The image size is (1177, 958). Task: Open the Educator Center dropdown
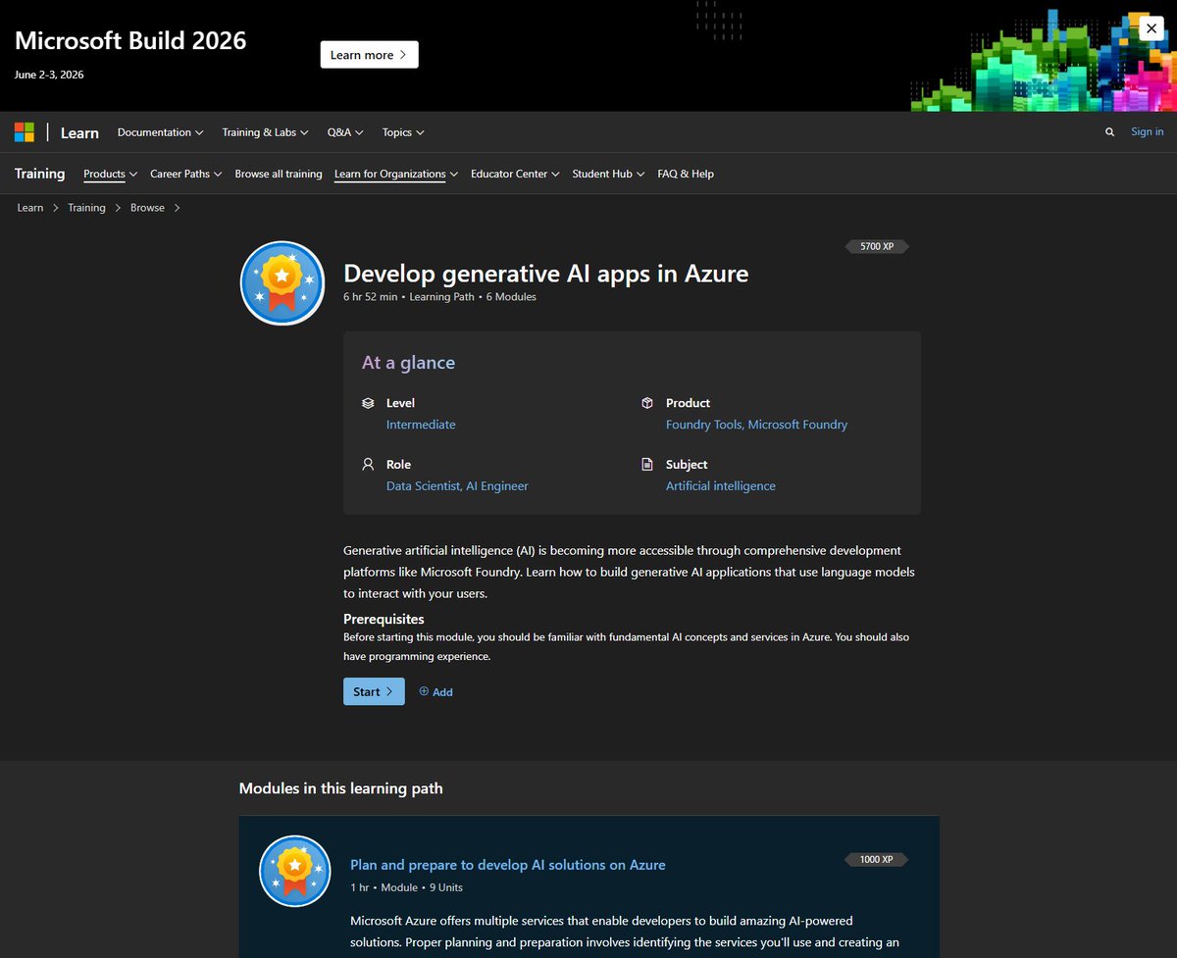pos(515,174)
